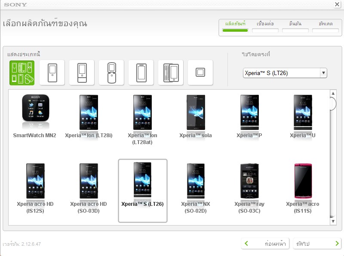Select the SmartWatch MN2 product image

click(36, 108)
